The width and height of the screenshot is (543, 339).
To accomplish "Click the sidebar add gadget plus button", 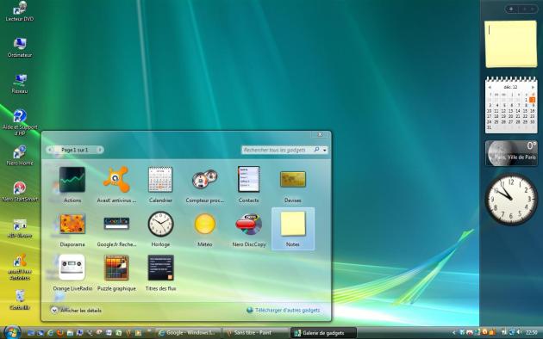I will click(511, 9).
